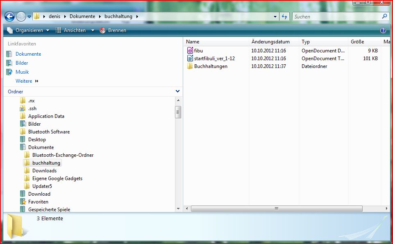Image resolution: width=393 pixels, height=244 pixels.
Task: Select the fibu database file
Action: tap(198, 51)
